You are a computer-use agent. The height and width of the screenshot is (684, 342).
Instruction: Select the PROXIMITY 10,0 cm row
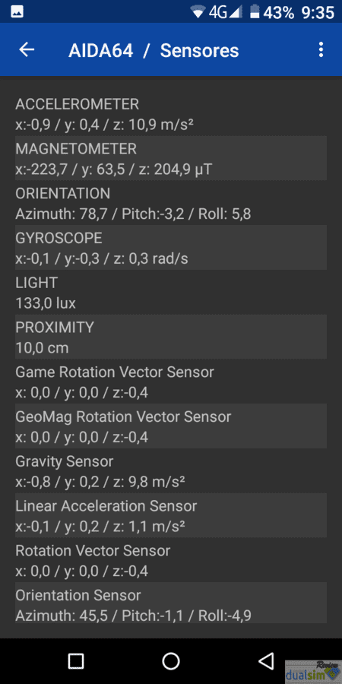(171, 337)
